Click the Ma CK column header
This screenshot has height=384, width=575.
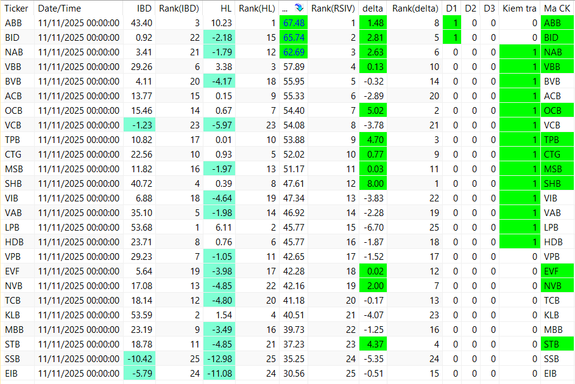click(557, 8)
